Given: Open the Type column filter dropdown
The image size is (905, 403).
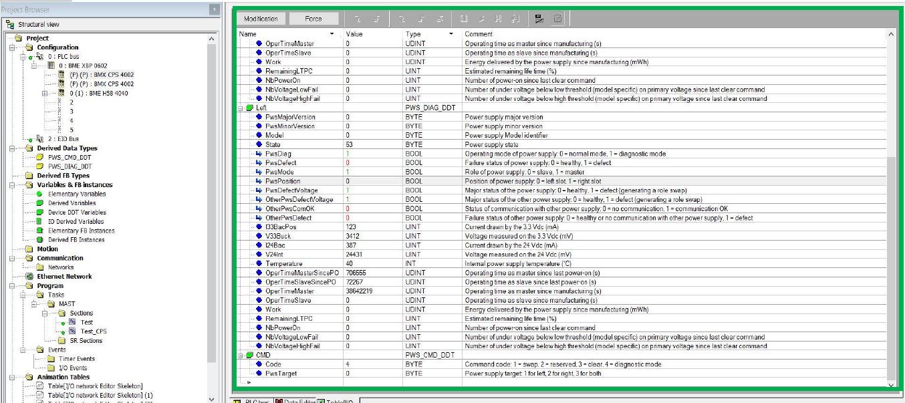Looking at the screenshot, I should (x=450, y=34).
